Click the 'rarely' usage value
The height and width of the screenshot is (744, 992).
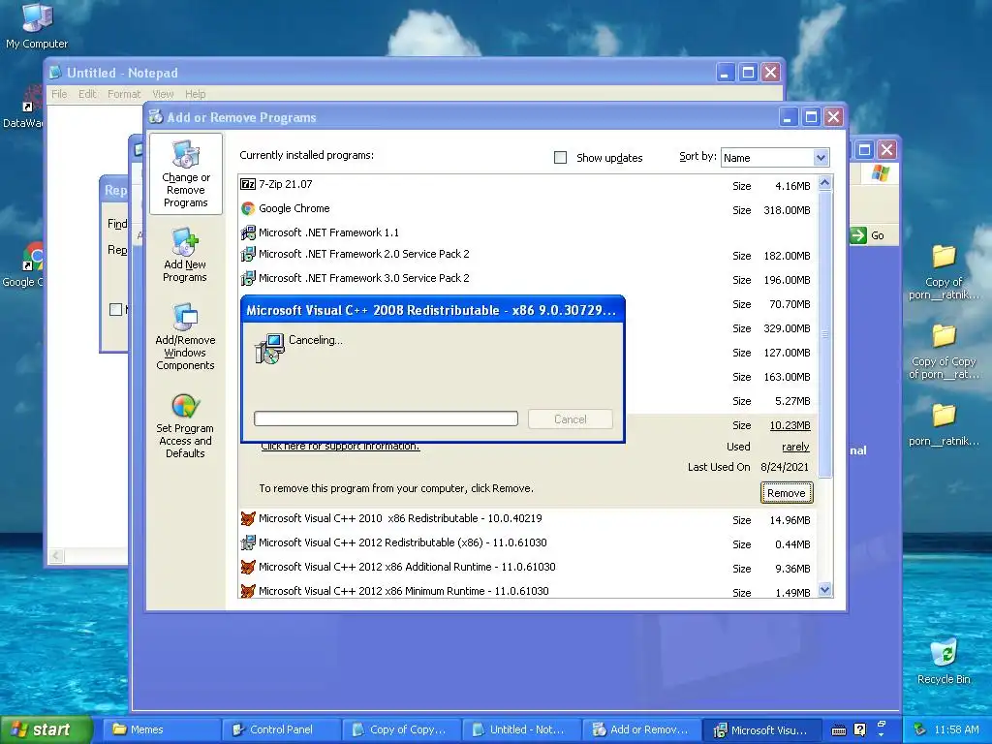pyautogui.click(x=795, y=447)
